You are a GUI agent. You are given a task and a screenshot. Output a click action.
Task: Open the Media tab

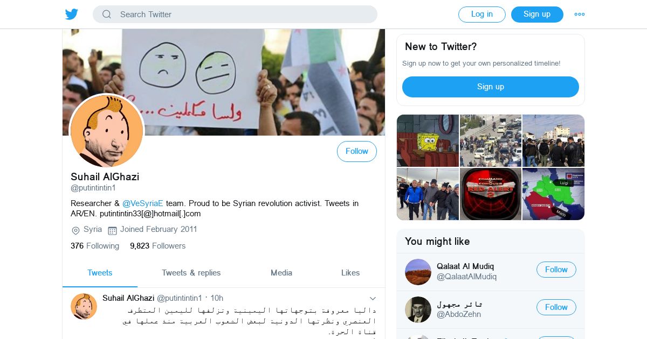coord(281,273)
